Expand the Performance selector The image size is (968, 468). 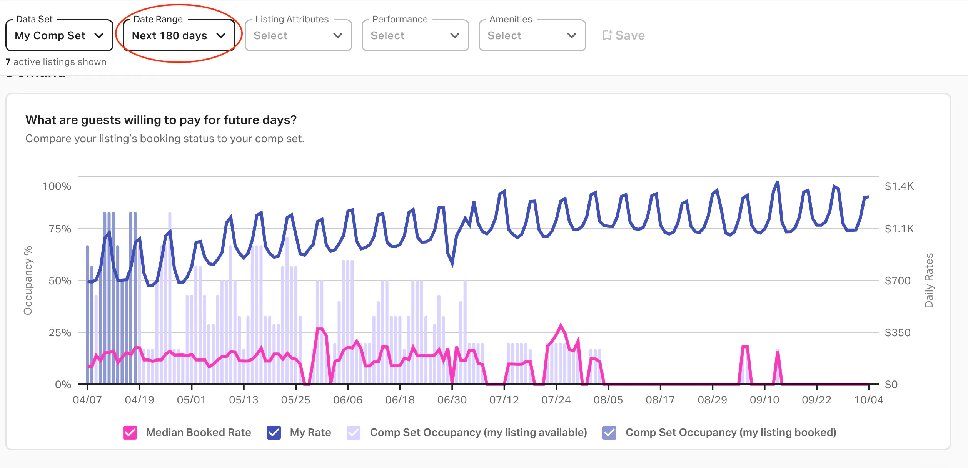point(416,35)
